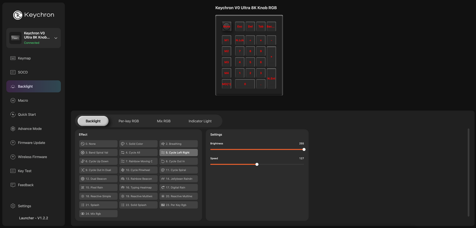Screen dimensions: 476x228
Task: Open the Feedback page
Action: (x=25, y=185)
